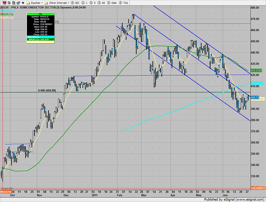Click the Symbol: $SOX,D row in the cursor window

pyautogui.click(x=41, y=17)
